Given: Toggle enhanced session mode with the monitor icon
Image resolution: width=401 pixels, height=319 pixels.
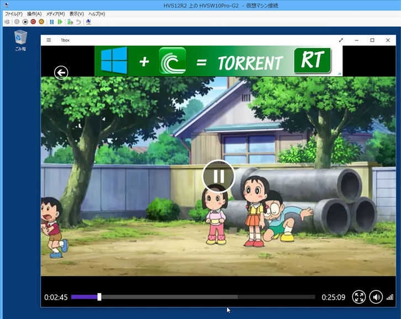Looking at the screenshot, I should [x=88, y=22].
